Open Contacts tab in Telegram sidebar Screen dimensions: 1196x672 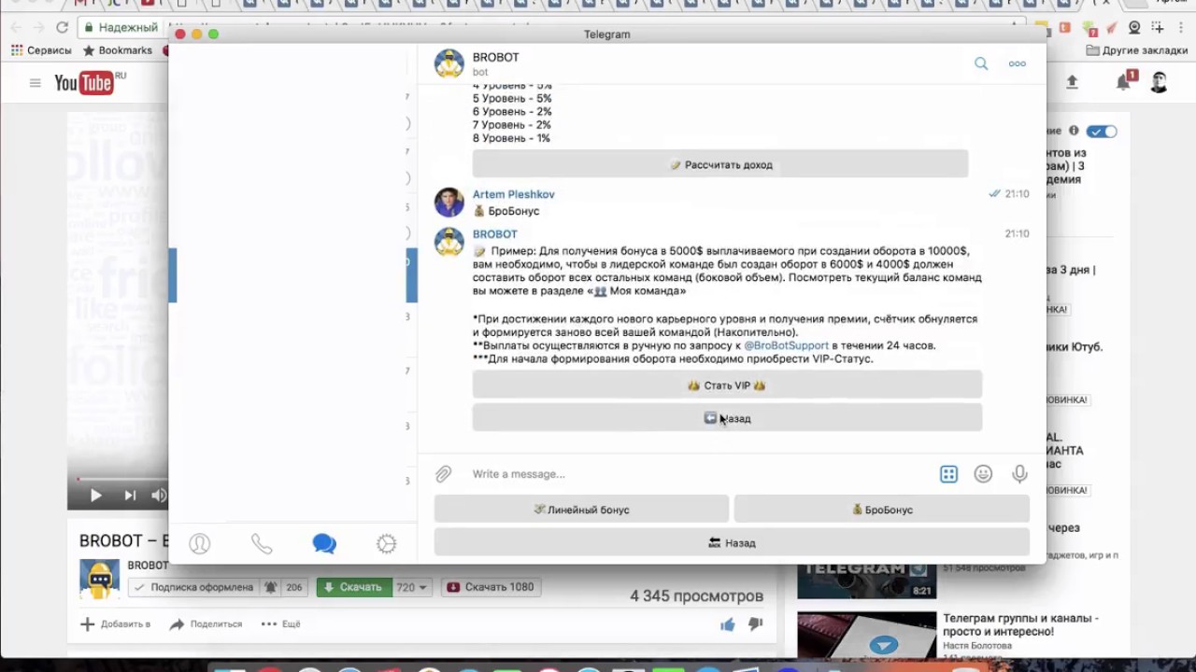click(200, 544)
